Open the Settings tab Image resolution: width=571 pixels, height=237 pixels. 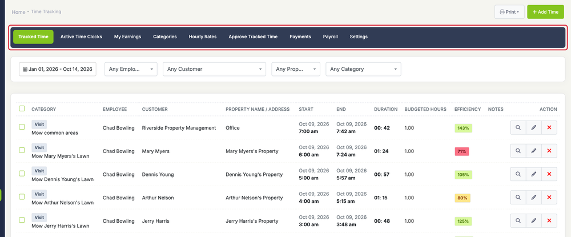(x=359, y=37)
